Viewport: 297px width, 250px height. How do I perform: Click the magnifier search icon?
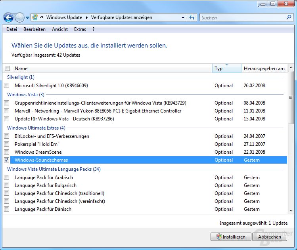coord(289,17)
